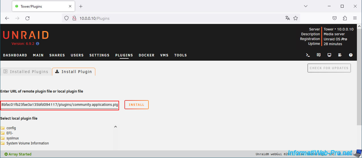Open Firefox extensions icon
Screen dimensions: 362x158
tap(345, 18)
